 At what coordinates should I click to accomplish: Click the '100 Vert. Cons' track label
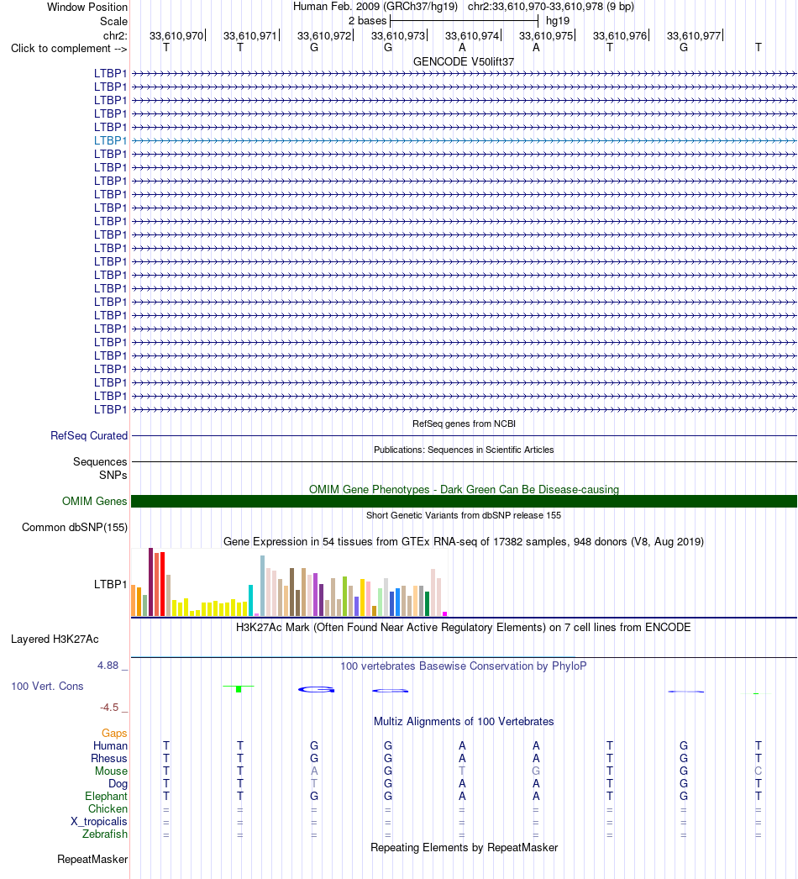click(x=47, y=687)
